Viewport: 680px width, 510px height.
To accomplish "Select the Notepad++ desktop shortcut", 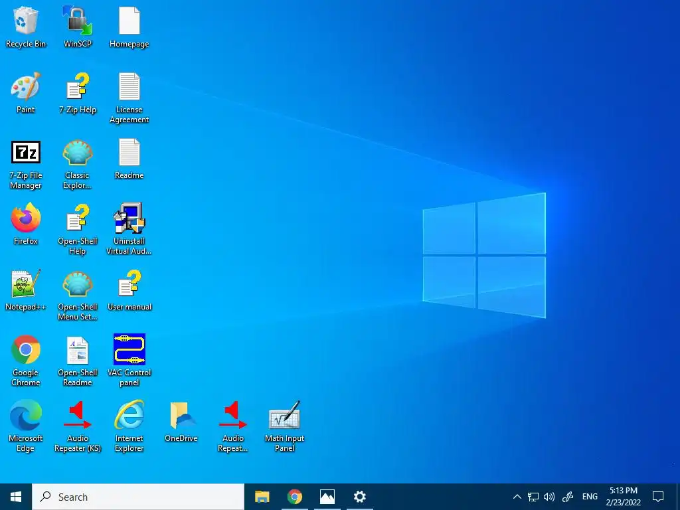I will [26, 290].
